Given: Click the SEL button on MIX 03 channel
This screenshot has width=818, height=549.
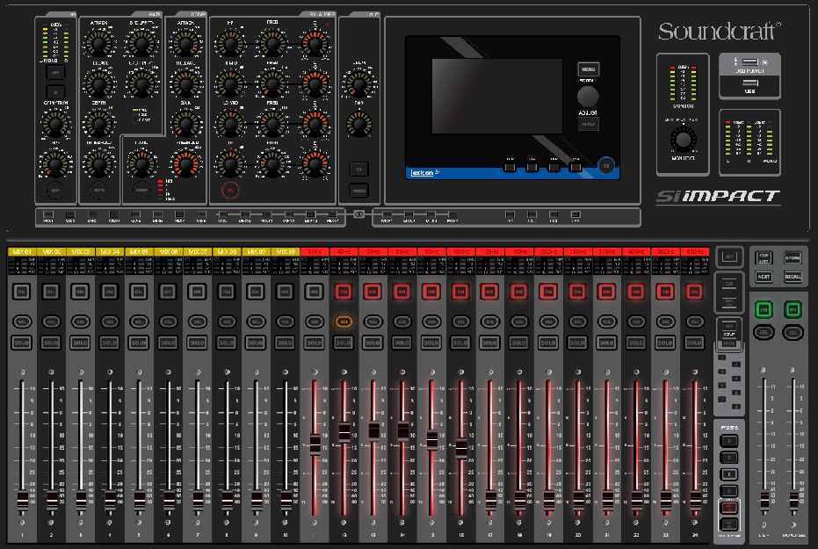Looking at the screenshot, I should pos(80,321).
